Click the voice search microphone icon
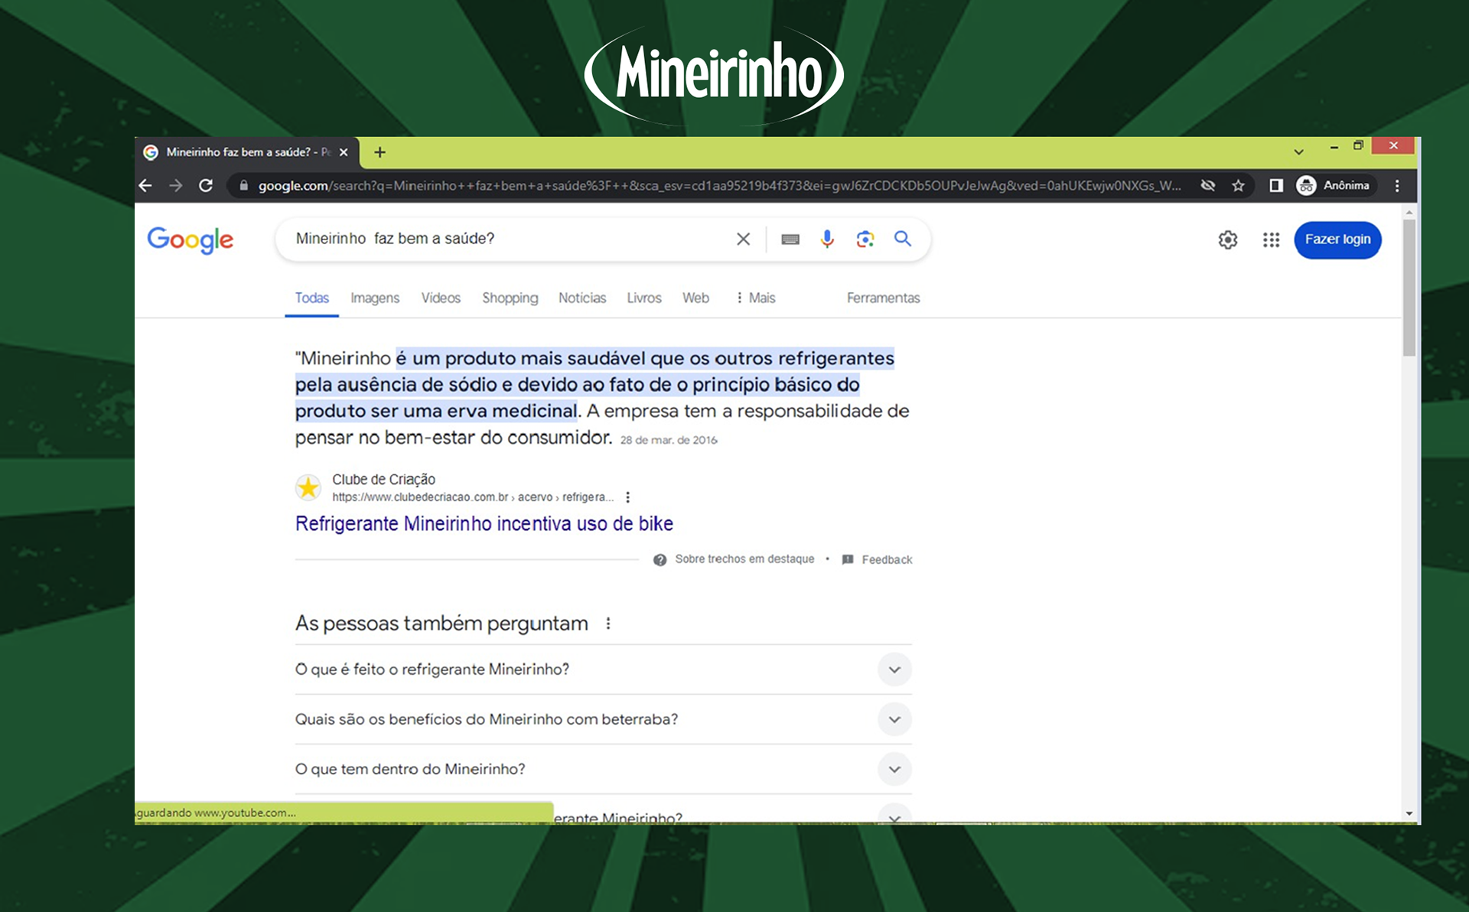Image resolution: width=1469 pixels, height=912 pixels. click(x=827, y=239)
